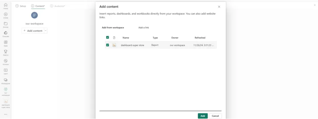Click the Report type cell
The image size is (318, 119).
pos(155,45)
